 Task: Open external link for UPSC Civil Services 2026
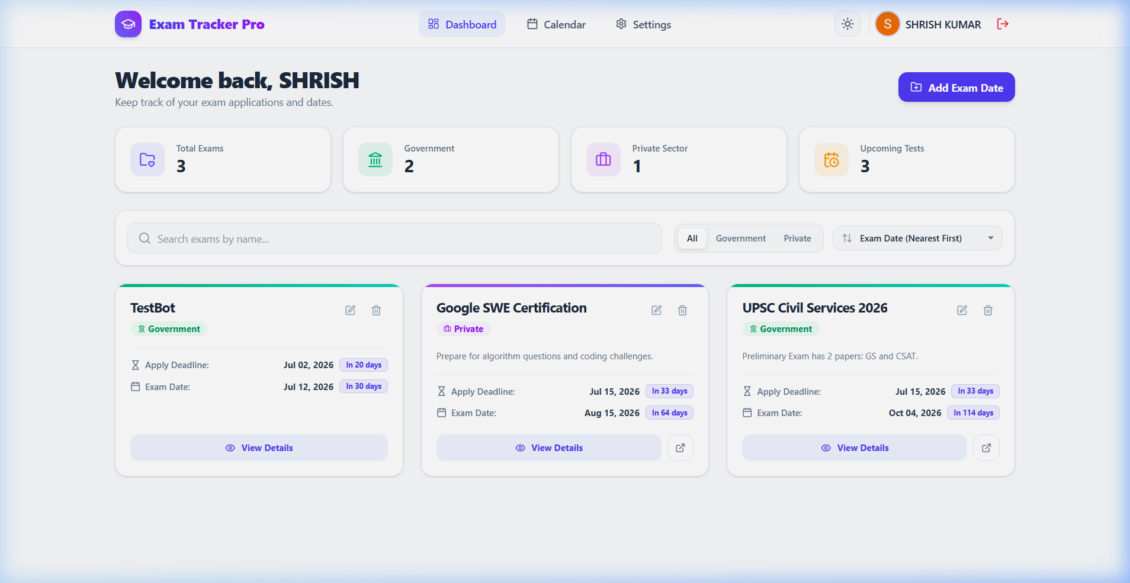[x=986, y=448]
